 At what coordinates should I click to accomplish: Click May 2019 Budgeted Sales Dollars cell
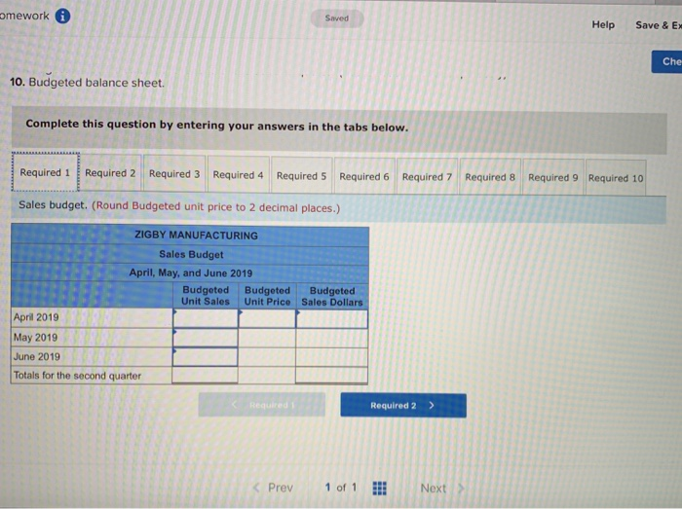pos(332,339)
